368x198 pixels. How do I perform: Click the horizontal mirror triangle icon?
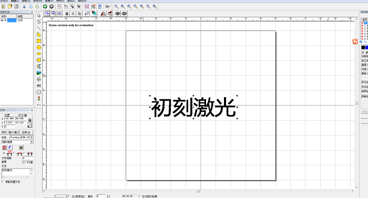103,14
